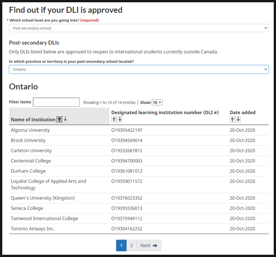Viewport: 276px width, 257px height.
Task: Click the Name of institution column header
Action: click(x=33, y=120)
